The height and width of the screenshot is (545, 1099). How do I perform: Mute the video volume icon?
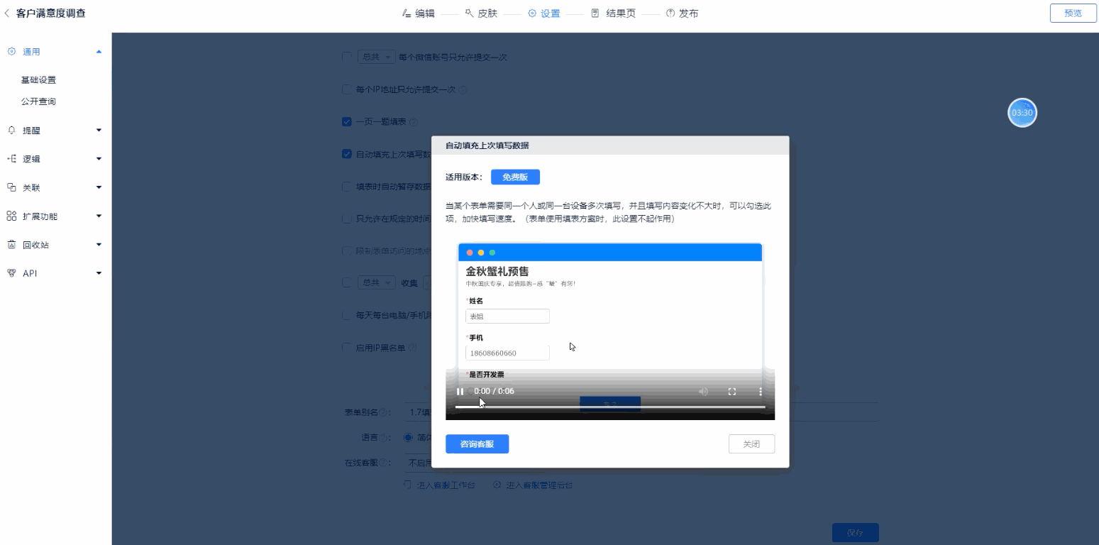click(703, 392)
